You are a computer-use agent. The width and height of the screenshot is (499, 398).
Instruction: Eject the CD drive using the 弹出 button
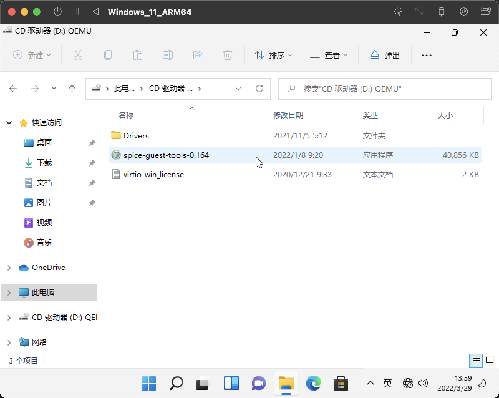(x=385, y=55)
